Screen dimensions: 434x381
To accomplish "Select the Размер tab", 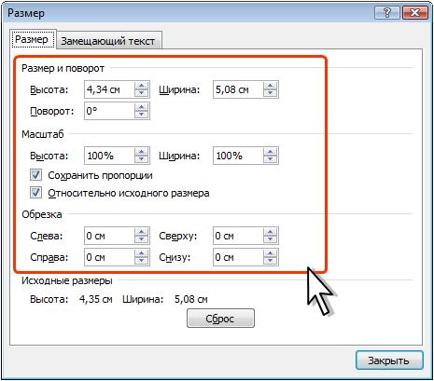I will (x=32, y=39).
